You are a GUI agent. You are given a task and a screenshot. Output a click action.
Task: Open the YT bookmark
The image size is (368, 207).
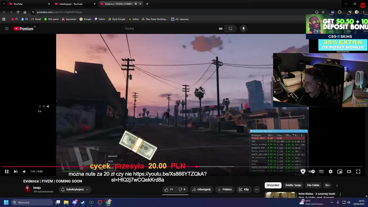pos(14,19)
